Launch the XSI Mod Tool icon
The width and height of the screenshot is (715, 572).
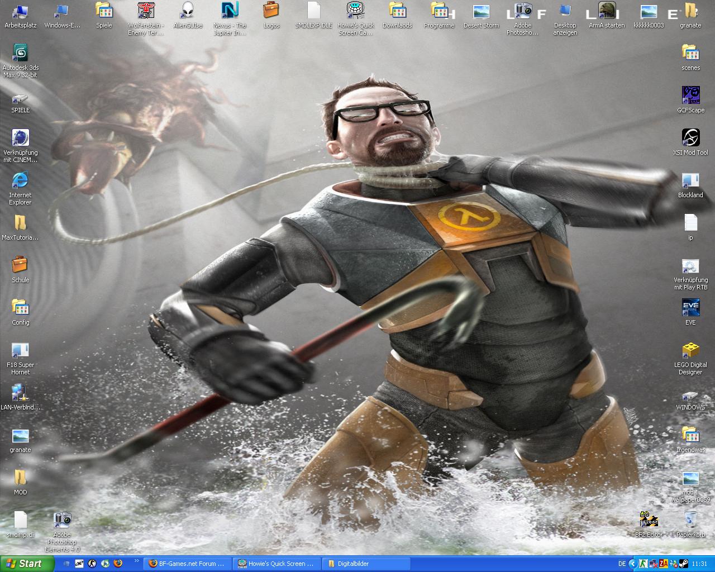[690, 142]
